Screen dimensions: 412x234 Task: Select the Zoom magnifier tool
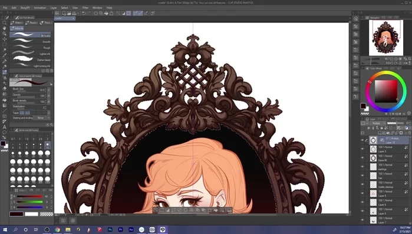tap(5, 23)
